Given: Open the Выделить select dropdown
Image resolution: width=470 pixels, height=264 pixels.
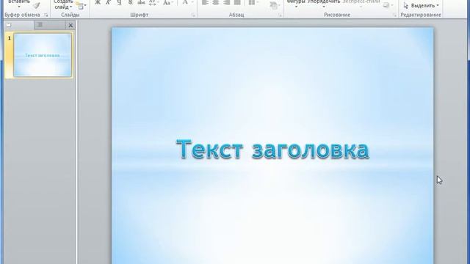Looking at the screenshot, I should [x=421, y=6].
